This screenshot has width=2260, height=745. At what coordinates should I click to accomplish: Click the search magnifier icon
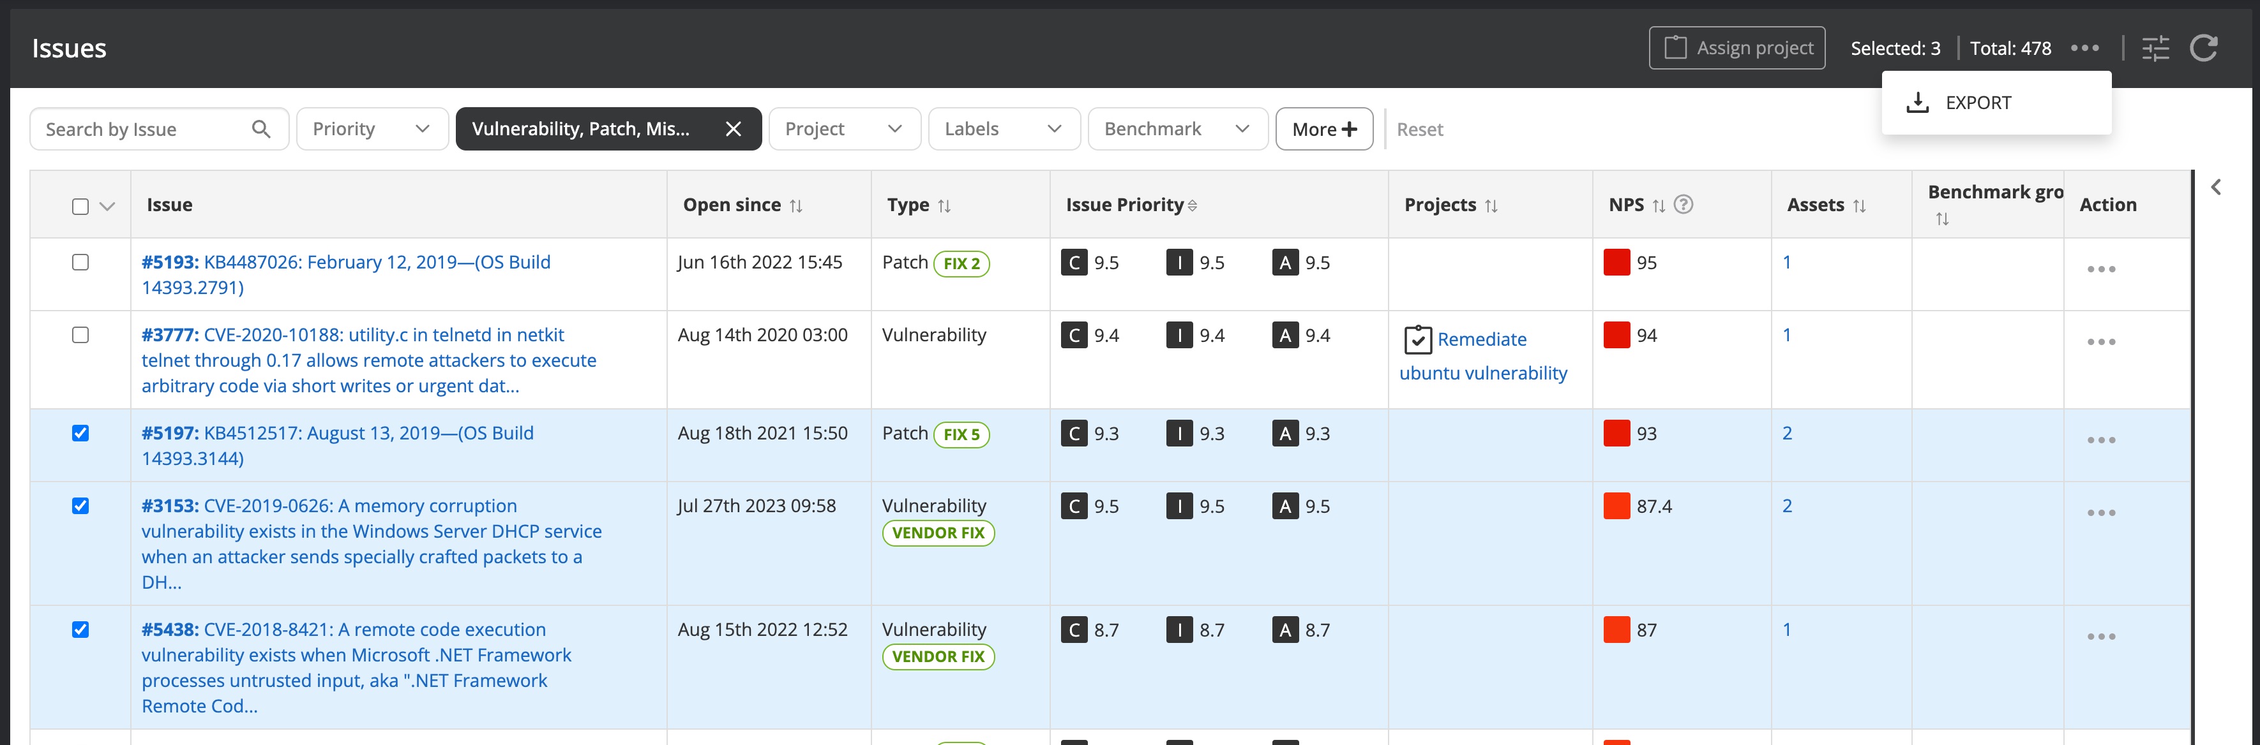click(260, 129)
